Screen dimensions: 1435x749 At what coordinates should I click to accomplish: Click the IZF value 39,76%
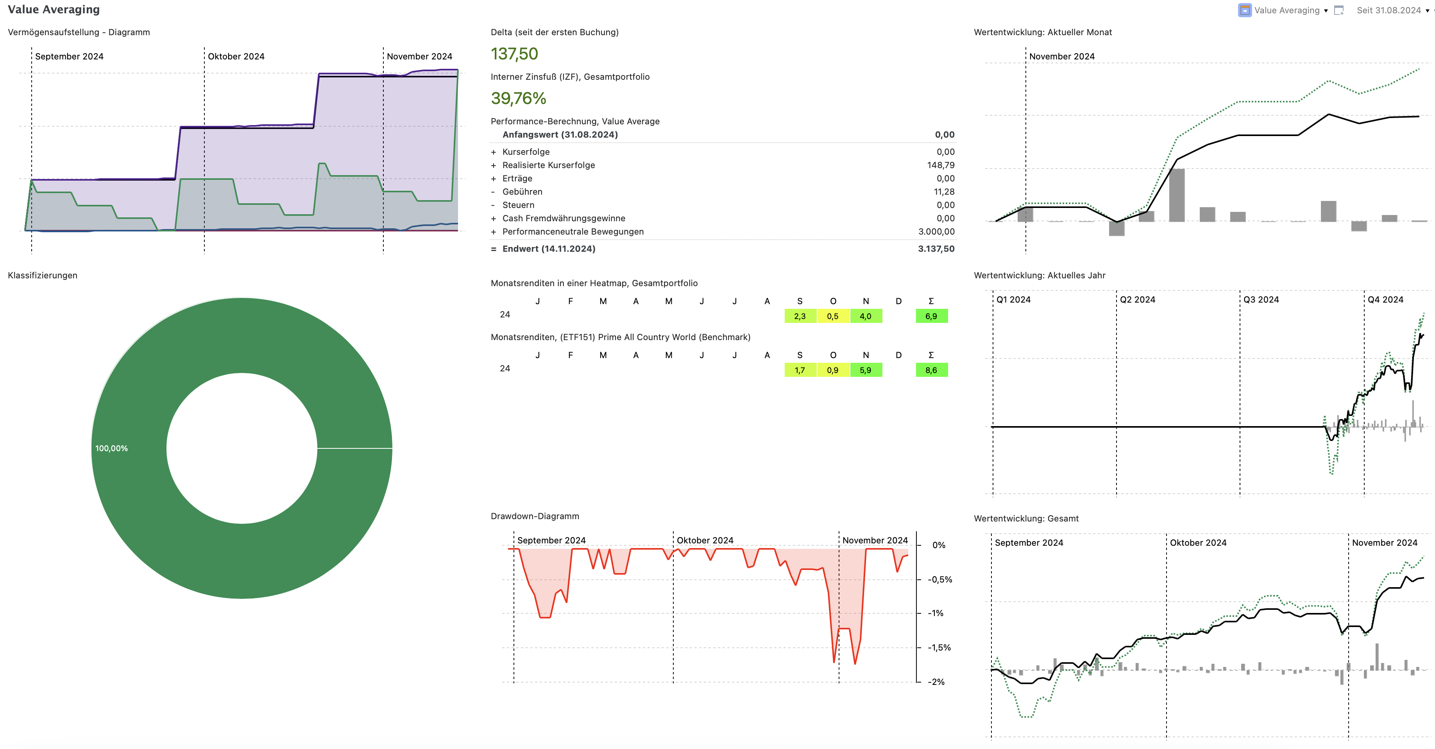pyautogui.click(x=518, y=99)
